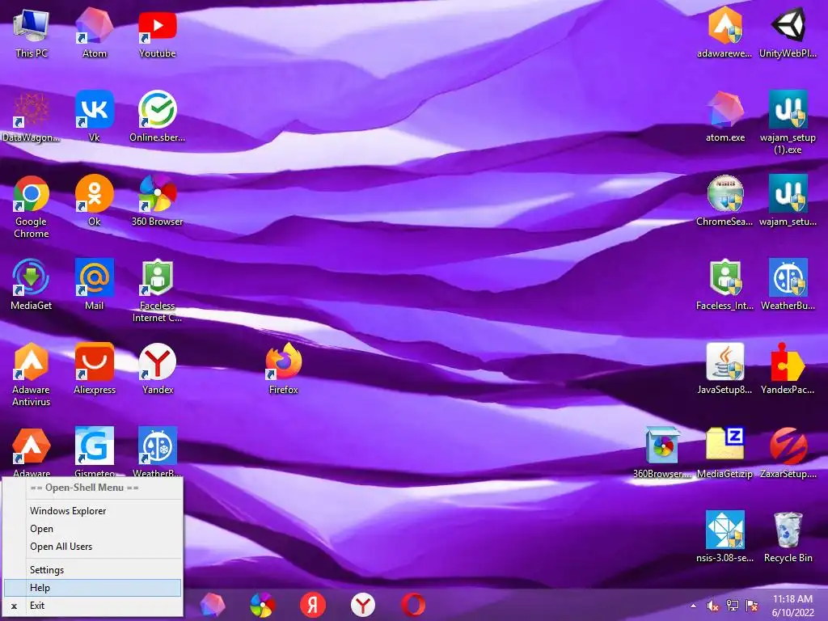
Task: Select the atom.exe file icon
Action: tap(725, 117)
